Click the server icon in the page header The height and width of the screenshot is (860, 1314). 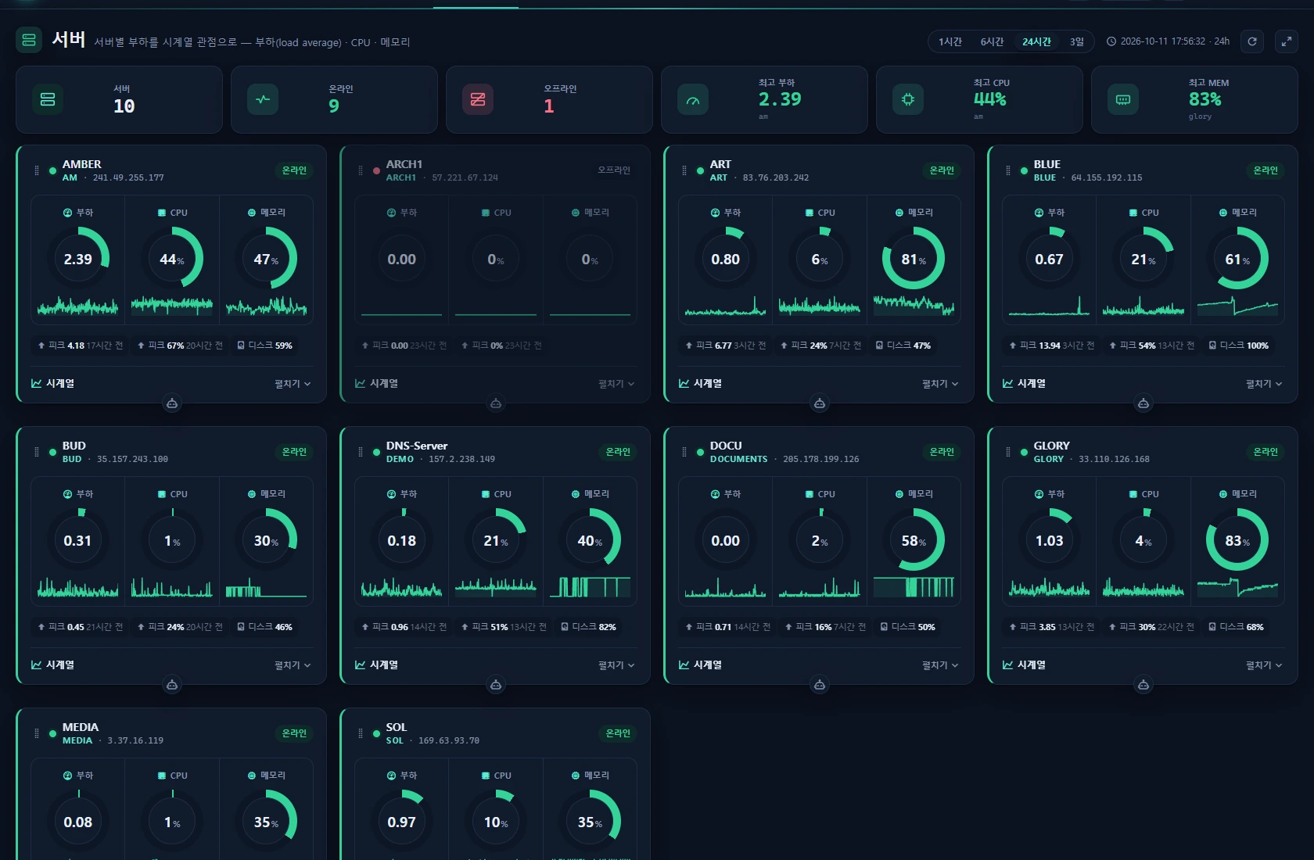[x=29, y=40]
